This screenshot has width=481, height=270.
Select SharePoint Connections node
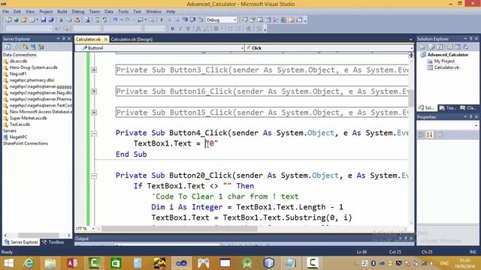point(26,143)
